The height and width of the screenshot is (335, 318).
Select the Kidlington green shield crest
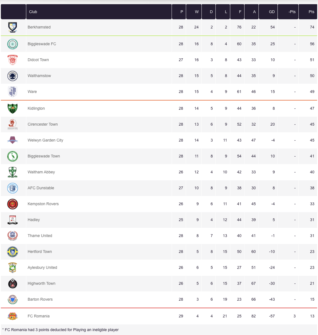(x=13, y=108)
